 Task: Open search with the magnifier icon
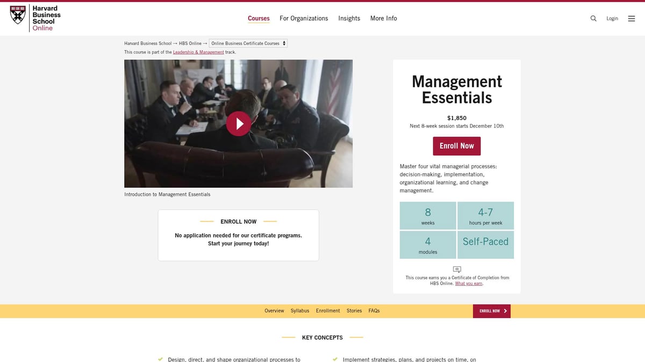593,18
